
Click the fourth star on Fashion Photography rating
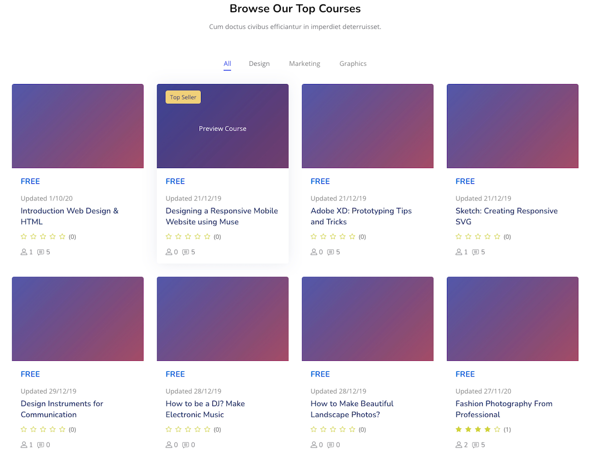(x=487, y=429)
